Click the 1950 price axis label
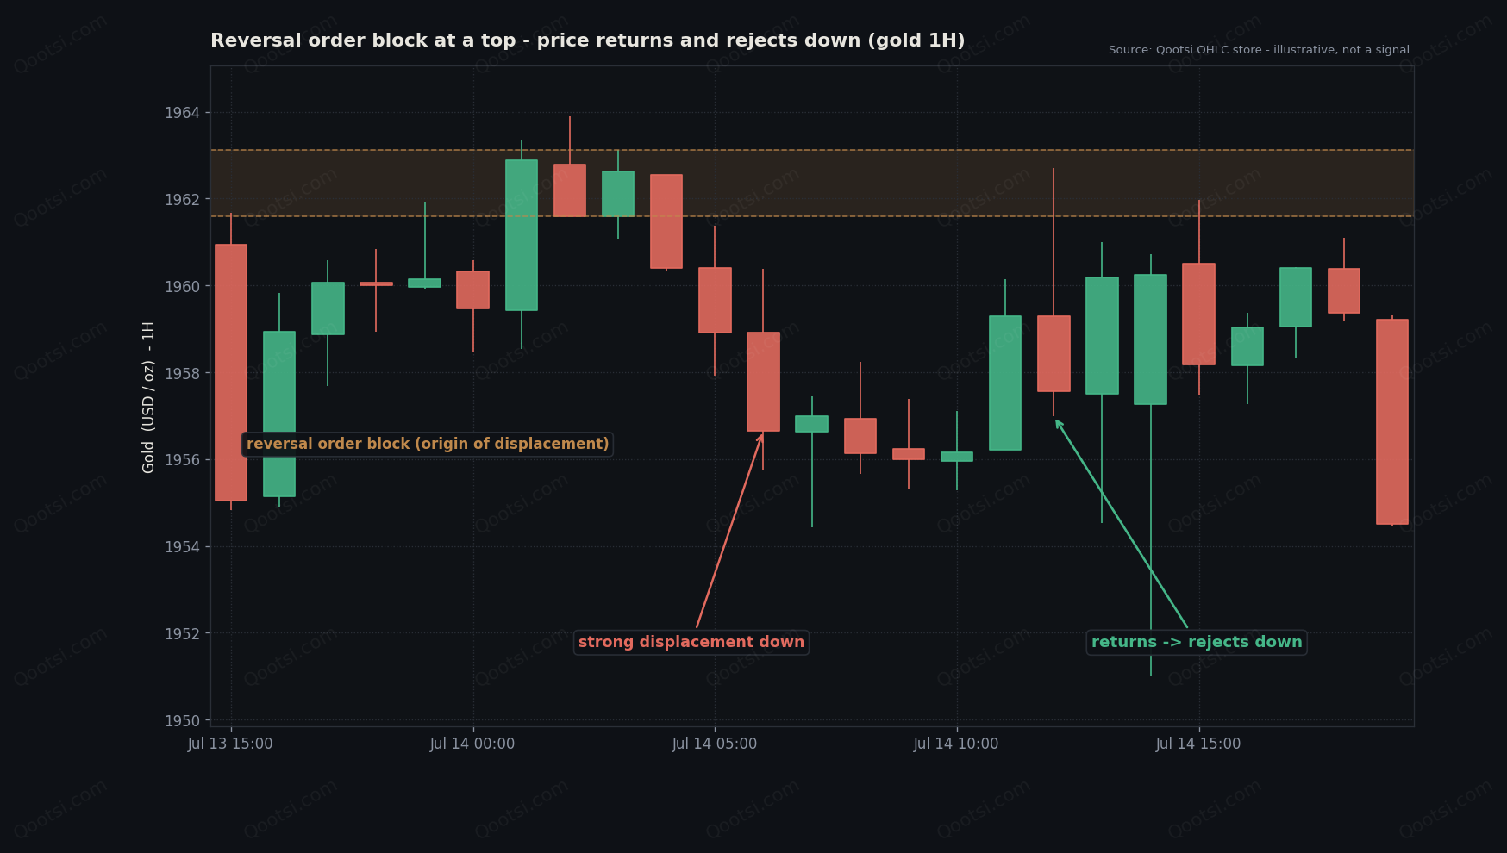This screenshot has width=1507, height=853. click(182, 720)
